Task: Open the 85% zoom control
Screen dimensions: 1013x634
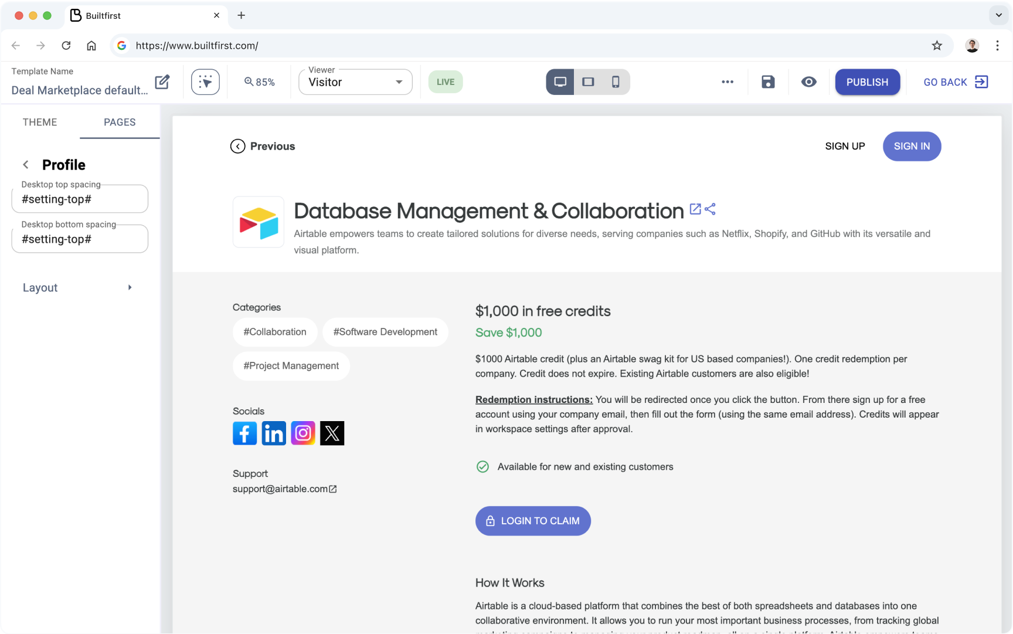Action: (260, 82)
